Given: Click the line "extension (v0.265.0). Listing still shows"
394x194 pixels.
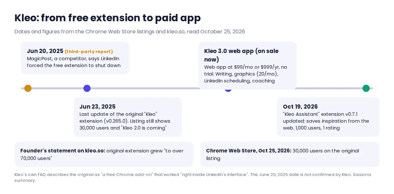Looking at the screenshot, I should click(x=125, y=121).
